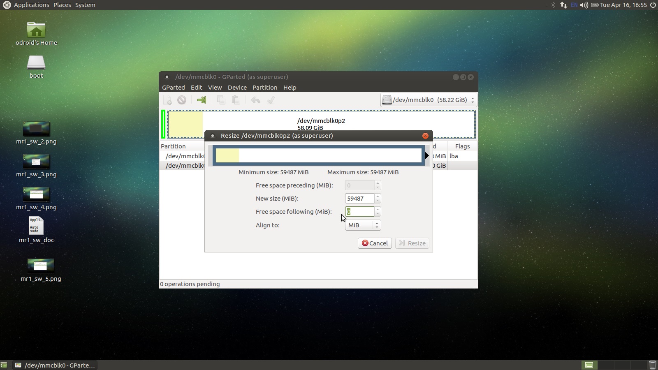Screen dimensions: 658x370
Task: Select the mr1_sw_5.png desktop thumbnail
Action: tap(40, 266)
